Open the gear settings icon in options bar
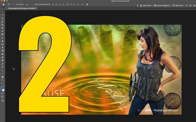Screen dimensions: 196x122 87,4
